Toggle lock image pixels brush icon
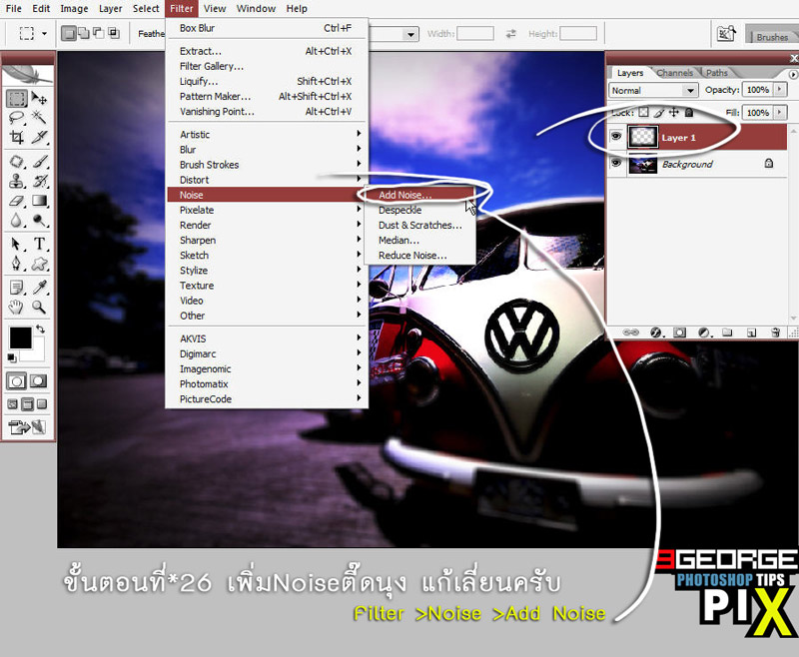 659,112
